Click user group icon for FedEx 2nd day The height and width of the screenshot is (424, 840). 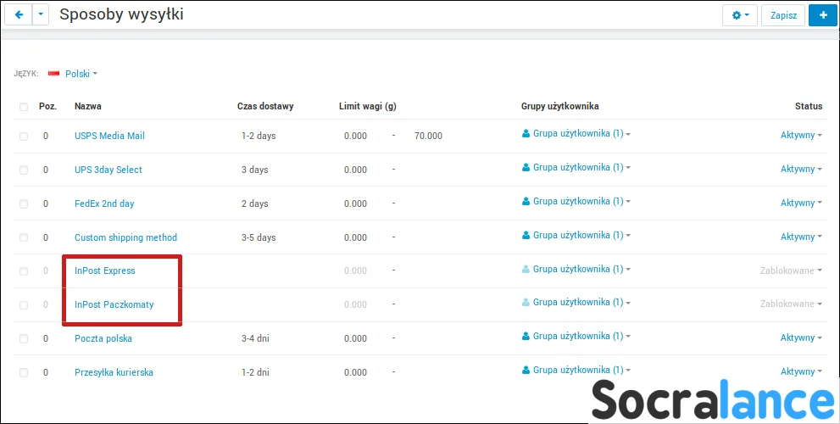click(526, 202)
